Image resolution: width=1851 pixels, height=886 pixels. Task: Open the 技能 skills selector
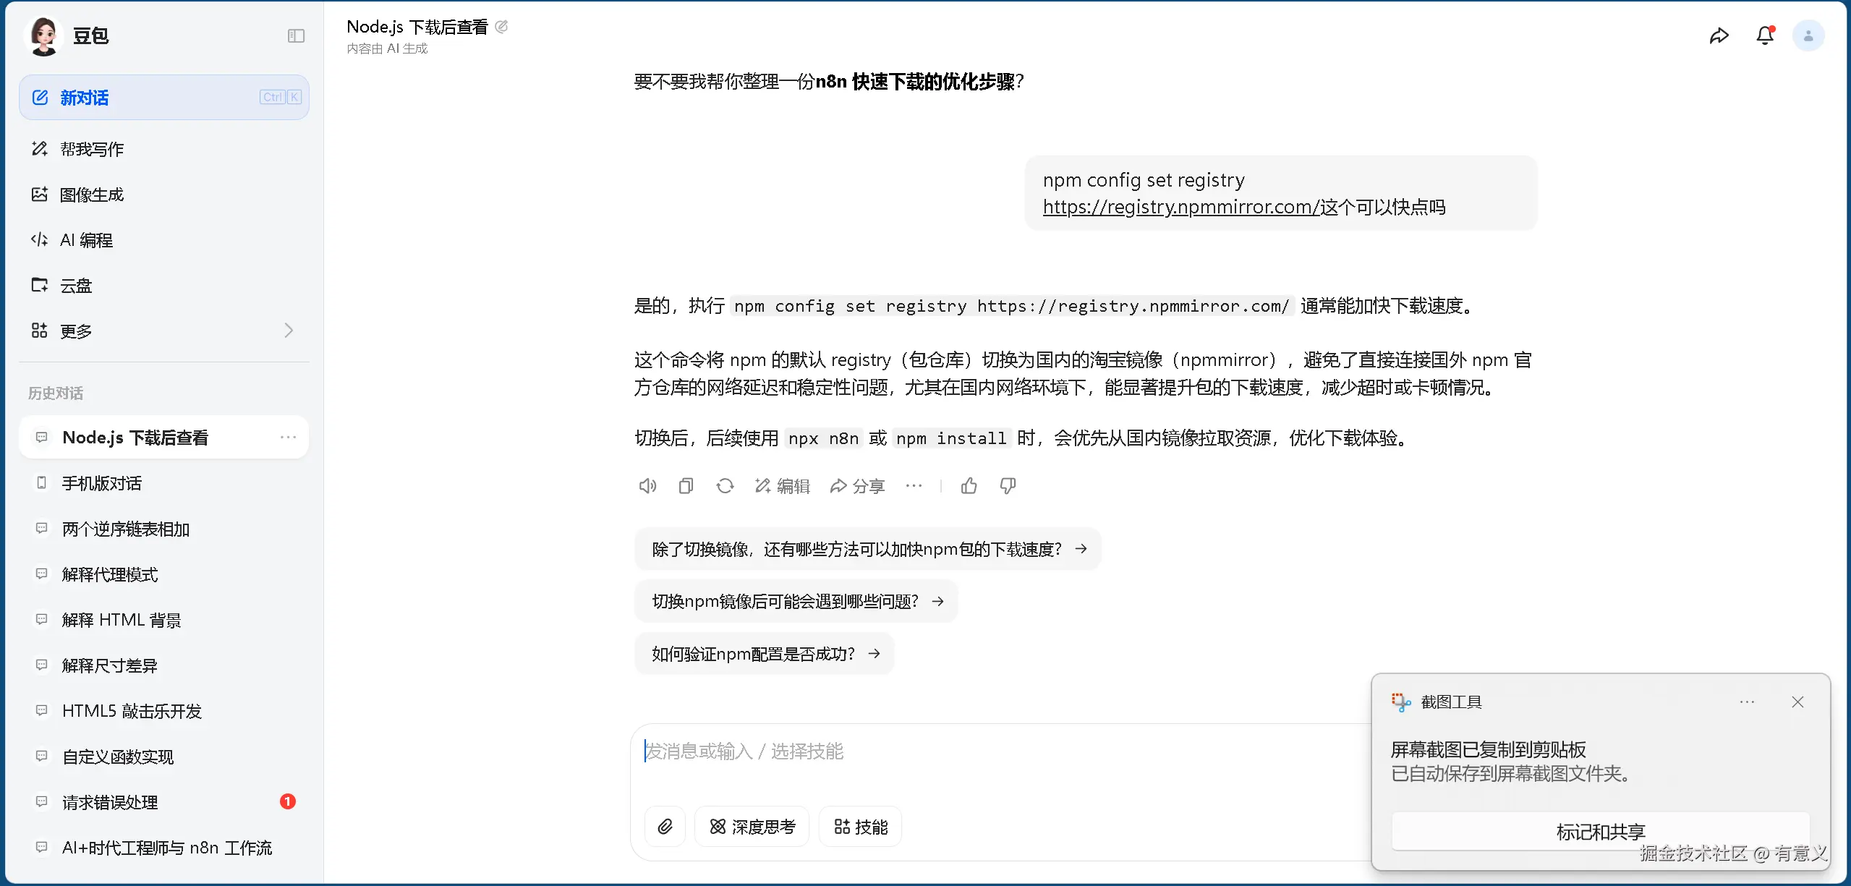pos(861,827)
